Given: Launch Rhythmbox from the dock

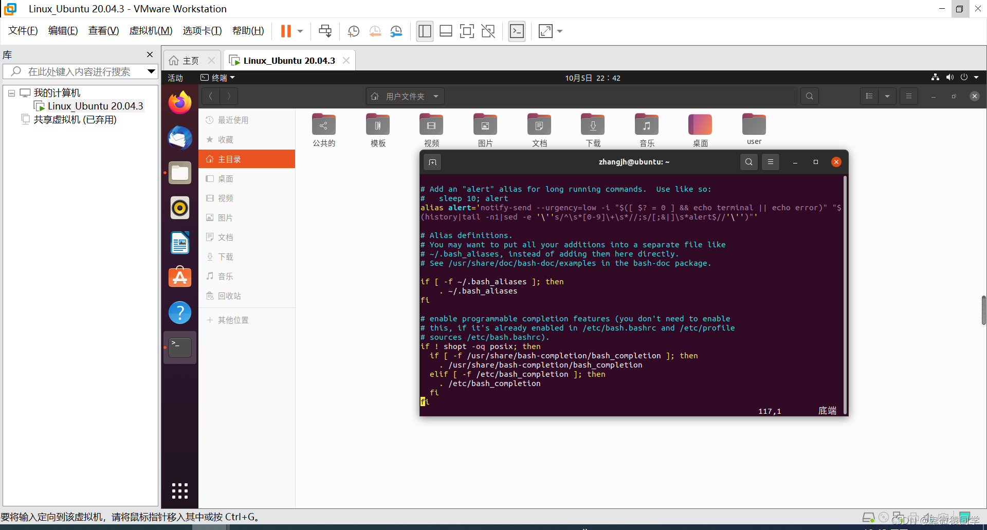Looking at the screenshot, I should (179, 208).
